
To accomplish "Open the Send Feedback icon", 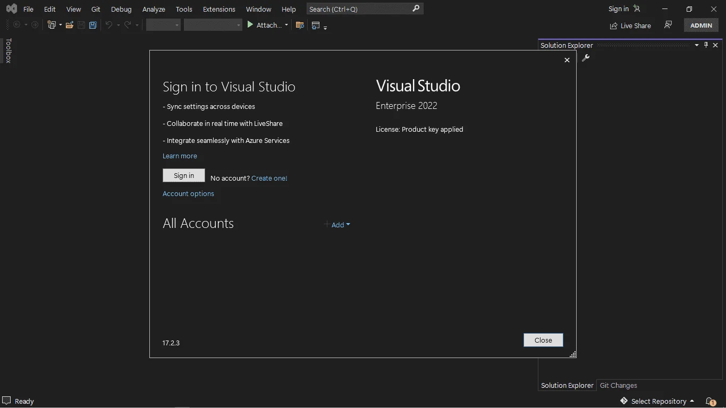I will click(x=668, y=25).
